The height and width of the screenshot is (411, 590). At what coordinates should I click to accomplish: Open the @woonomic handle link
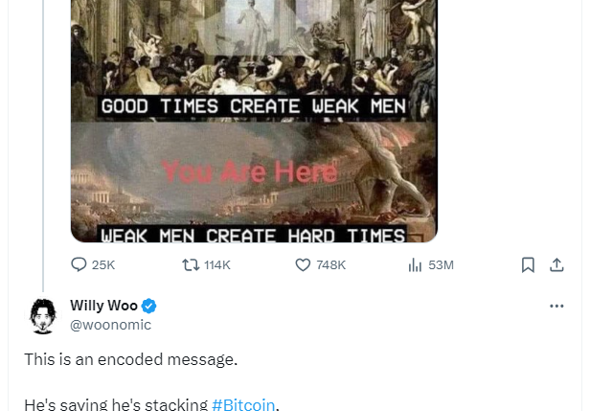click(x=111, y=325)
